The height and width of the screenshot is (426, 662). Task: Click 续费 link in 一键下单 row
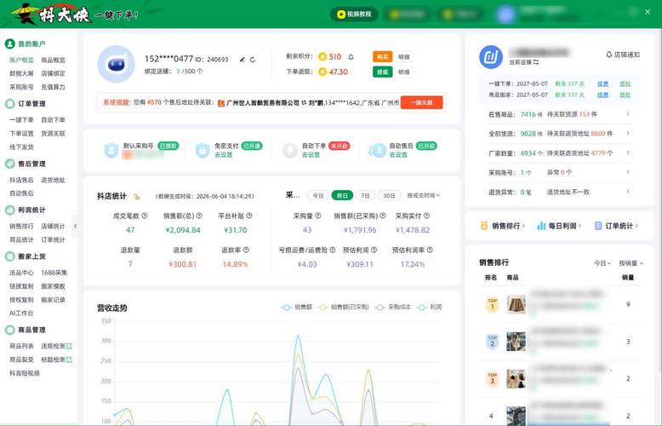coord(603,83)
